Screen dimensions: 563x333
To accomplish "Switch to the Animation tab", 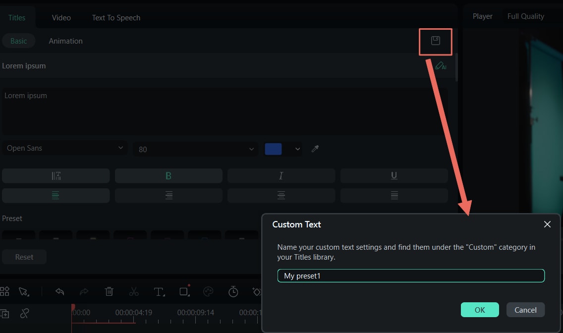I will [x=66, y=41].
